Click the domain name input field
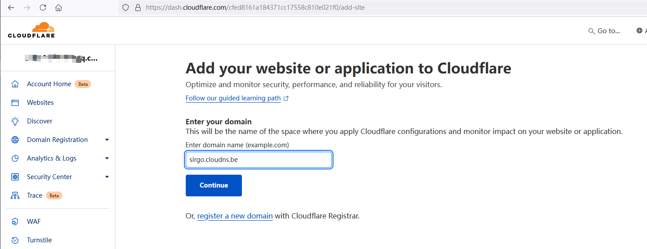Screen dimensions: 647x249 click(x=258, y=160)
